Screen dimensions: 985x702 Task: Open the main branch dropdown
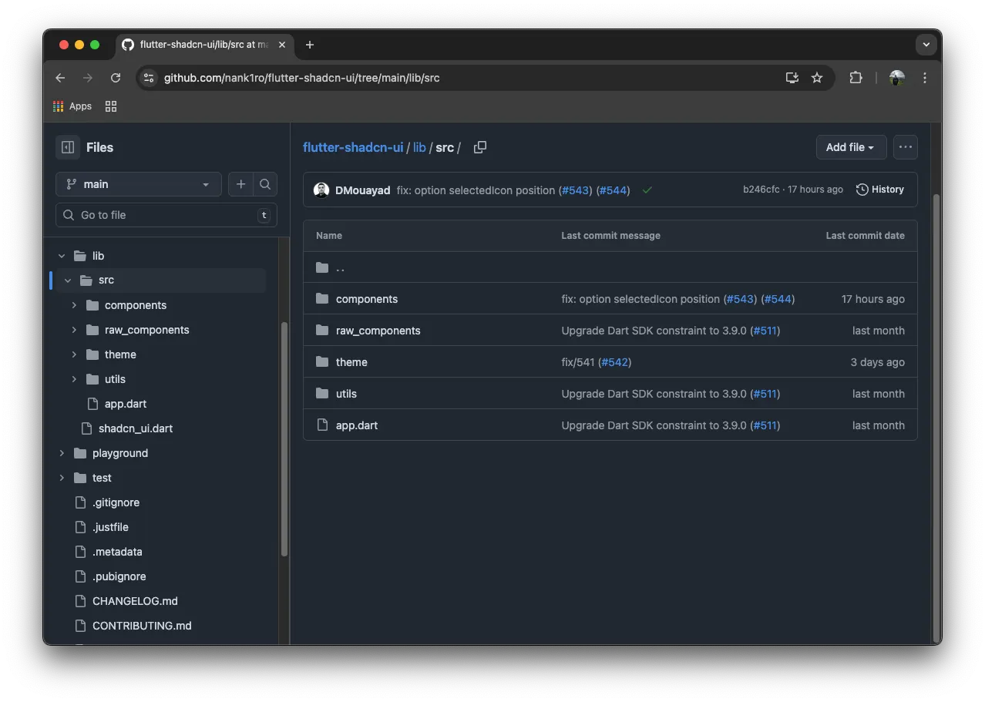point(139,184)
